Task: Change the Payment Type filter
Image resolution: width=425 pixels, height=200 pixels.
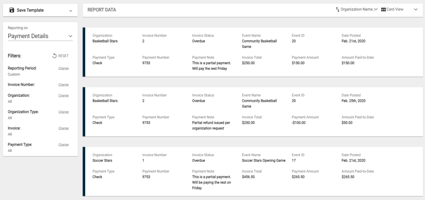Action: pyautogui.click(x=63, y=145)
